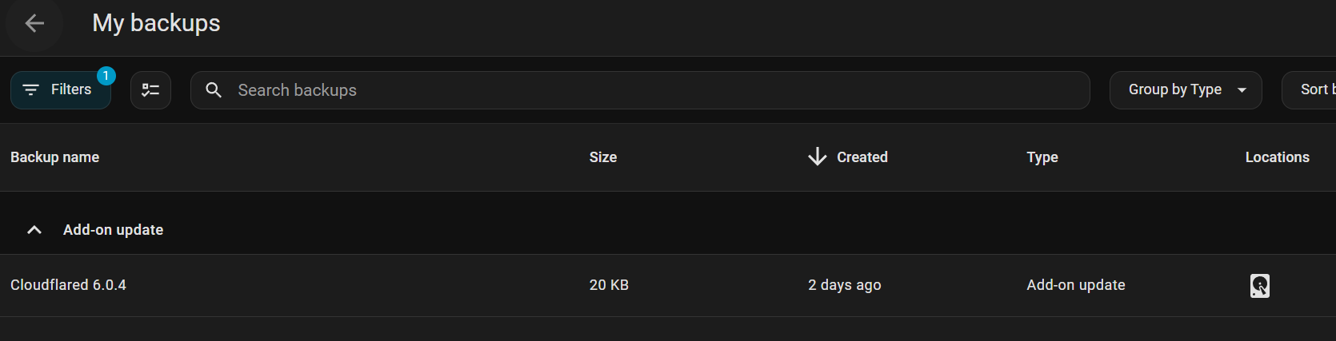1336x341 pixels.
Task: Click the Created column header label
Action: [x=862, y=157]
